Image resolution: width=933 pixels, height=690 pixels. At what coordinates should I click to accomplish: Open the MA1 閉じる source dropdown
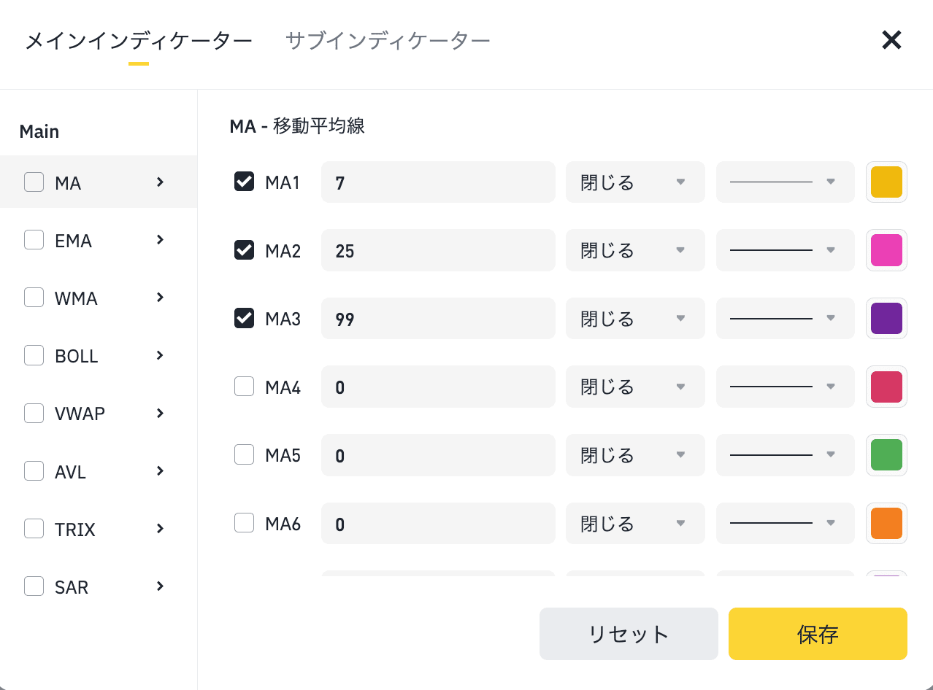(634, 182)
